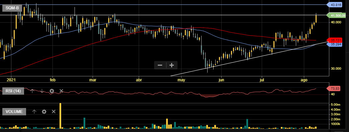Click the SQM-B symbol label
The height and width of the screenshot is (132, 349).
pos(12,8)
